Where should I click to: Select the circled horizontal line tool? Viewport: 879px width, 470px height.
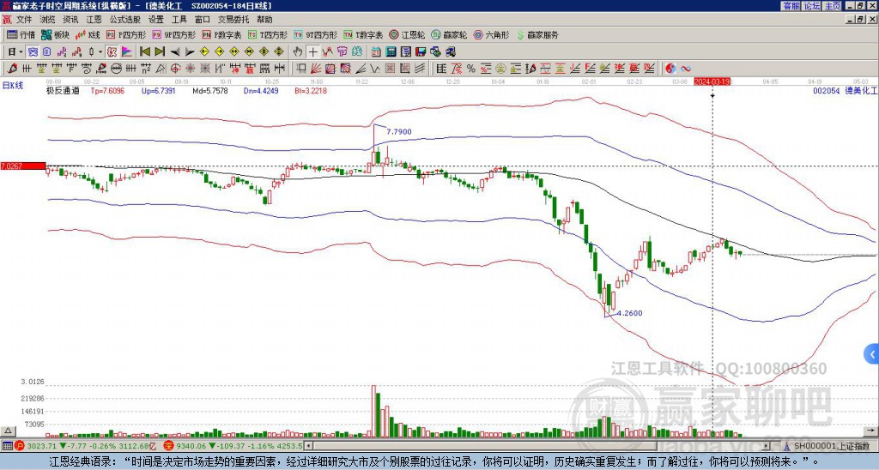pos(116,69)
